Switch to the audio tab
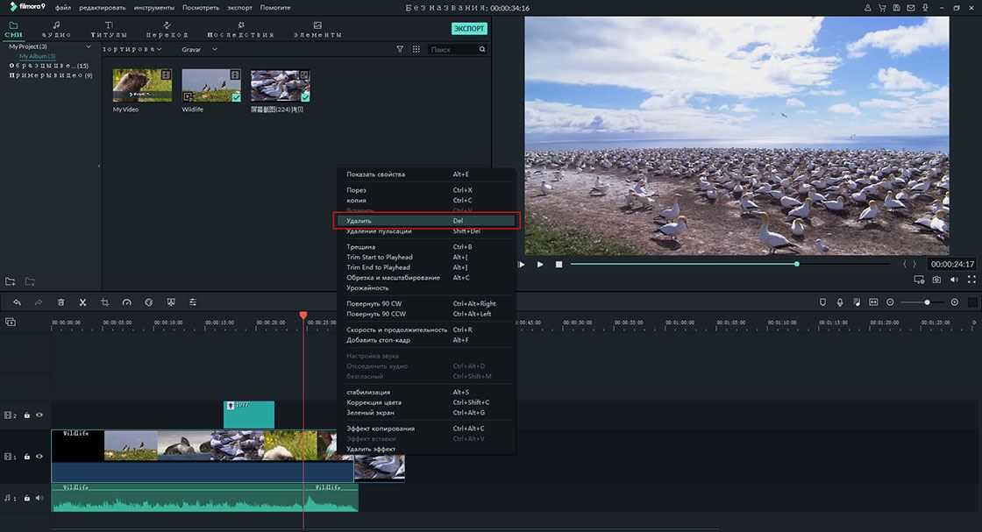The height and width of the screenshot is (532, 982). [57, 30]
